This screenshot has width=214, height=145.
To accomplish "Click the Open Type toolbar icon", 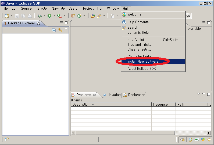I will tap(93, 16).
